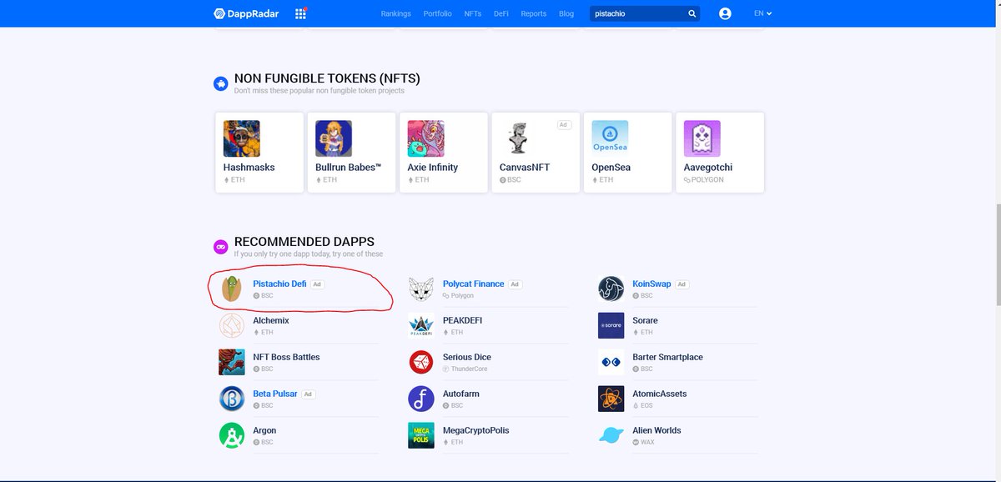Open the KoinSwap link
This screenshot has width=1001, height=482.
[x=651, y=284]
